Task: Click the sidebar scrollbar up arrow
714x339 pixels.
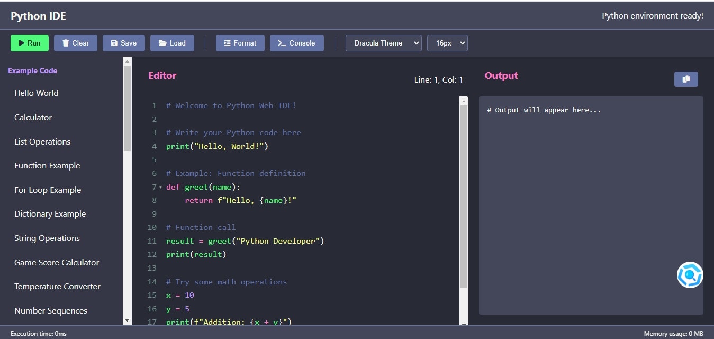Action: [127, 61]
